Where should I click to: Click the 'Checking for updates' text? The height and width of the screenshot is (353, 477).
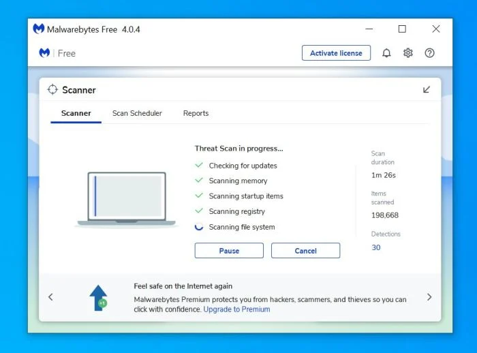[243, 166]
